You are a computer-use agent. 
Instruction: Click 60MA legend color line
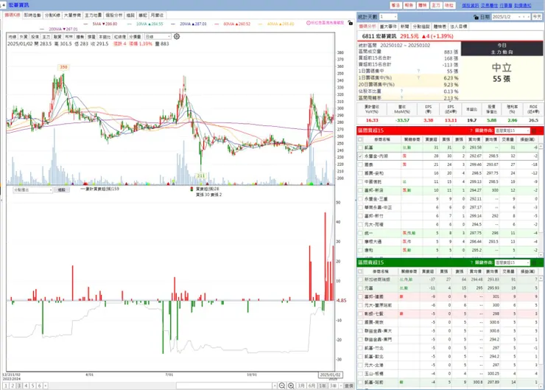(217, 24)
